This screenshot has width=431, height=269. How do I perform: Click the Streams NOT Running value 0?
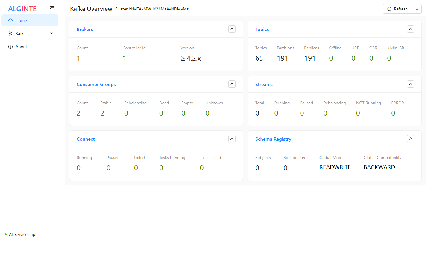358,113
